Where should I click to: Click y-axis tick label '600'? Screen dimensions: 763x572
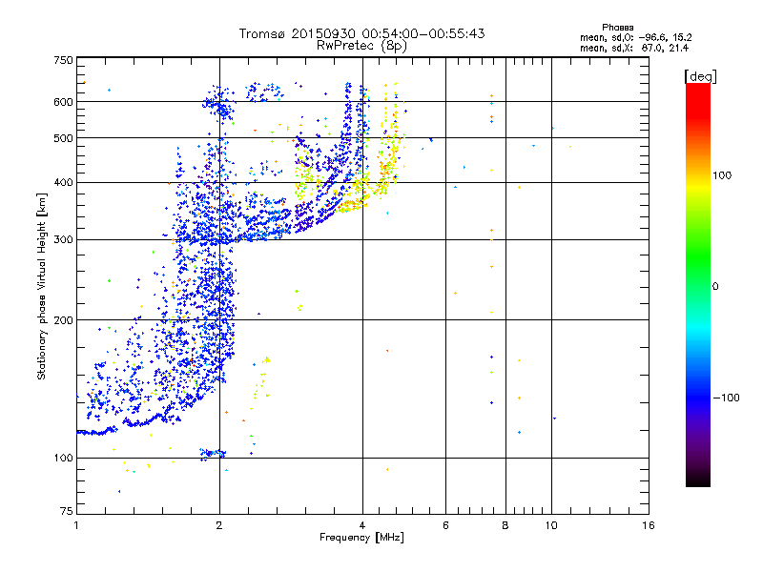(x=63, y=102)
